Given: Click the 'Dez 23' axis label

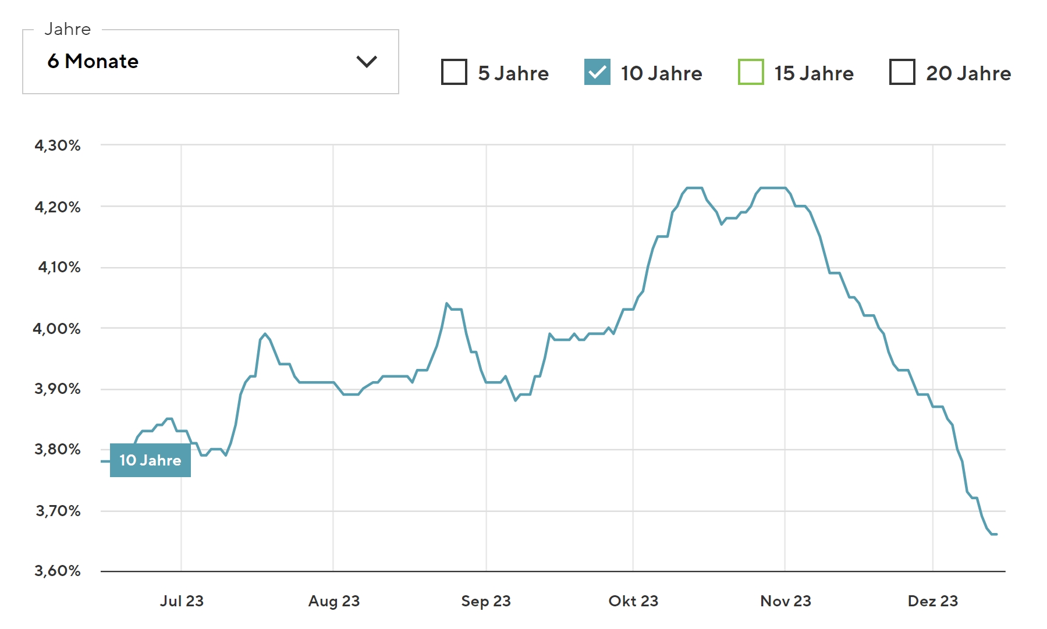Looking at the screenshot, I should [x=933, y=601].
